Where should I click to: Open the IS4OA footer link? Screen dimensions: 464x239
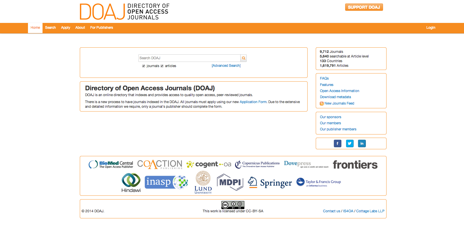point(348,211)
